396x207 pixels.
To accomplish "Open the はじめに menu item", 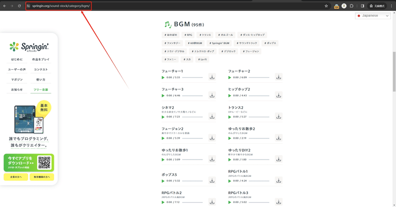I will (x=17, y=59).
